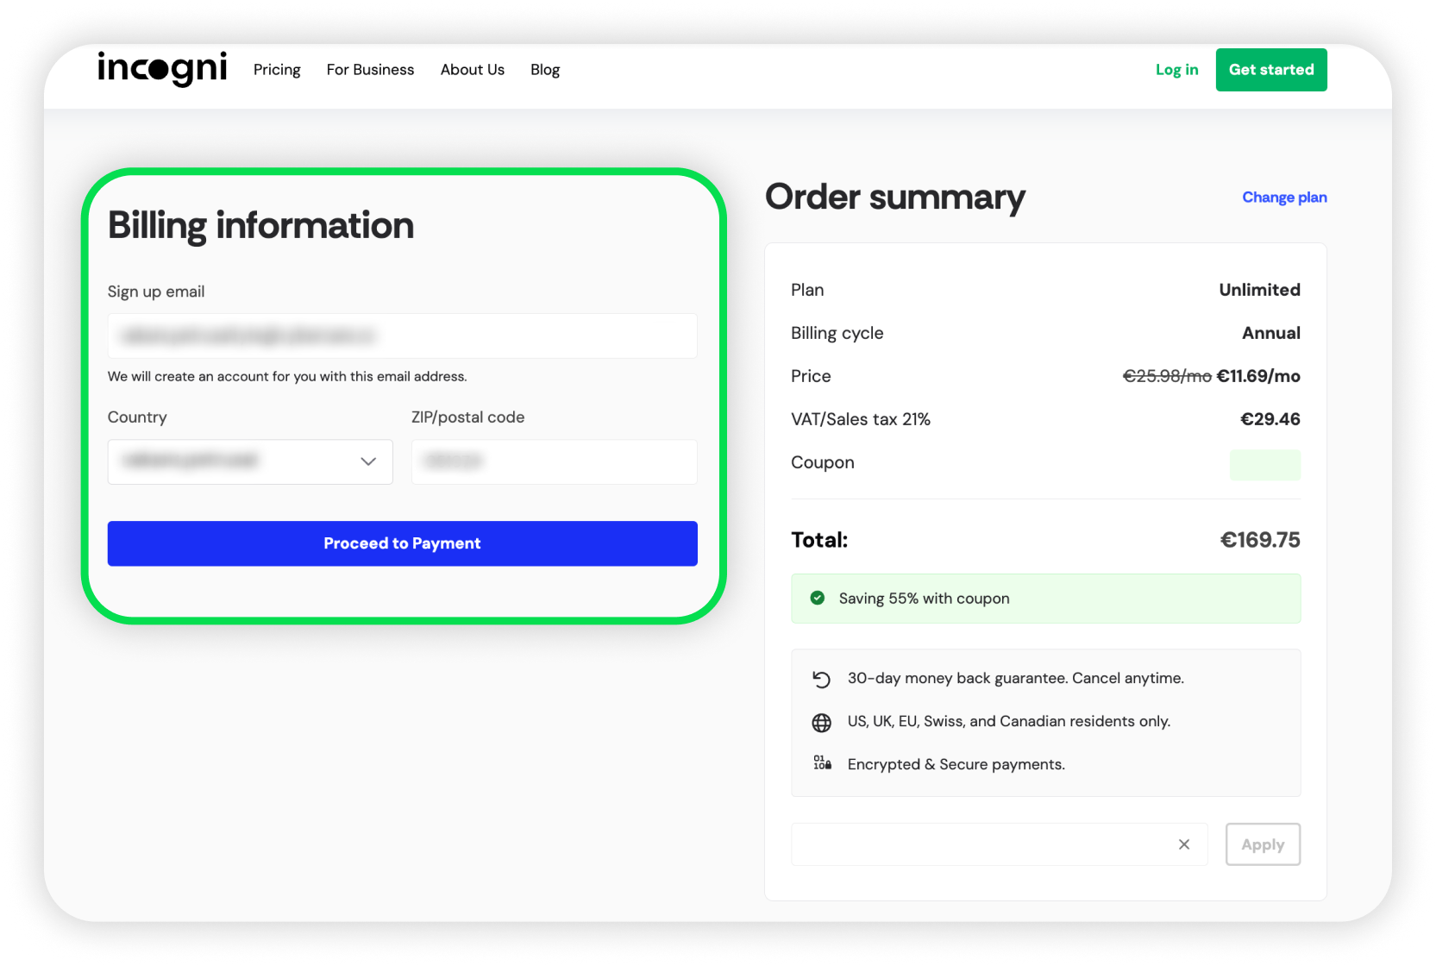Click the Saving 55% with coupon text
This screenshot has width=1436, height=966.
coord(924,599)
